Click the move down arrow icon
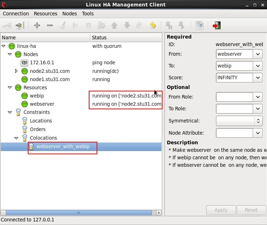This screenshot has height=225, width=267. tap(127, 25)
